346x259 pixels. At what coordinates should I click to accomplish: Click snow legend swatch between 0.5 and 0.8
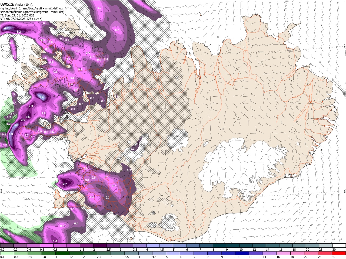pos(46,246)
